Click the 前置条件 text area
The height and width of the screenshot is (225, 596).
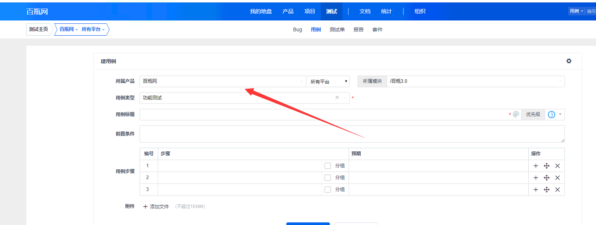pos(351,134)
